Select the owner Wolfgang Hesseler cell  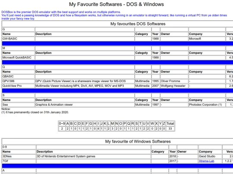pos(174,86)
